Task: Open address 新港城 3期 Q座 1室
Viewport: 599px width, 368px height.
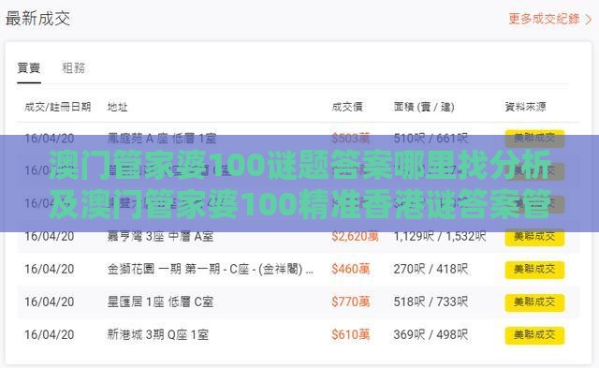Action: [158, 335]
